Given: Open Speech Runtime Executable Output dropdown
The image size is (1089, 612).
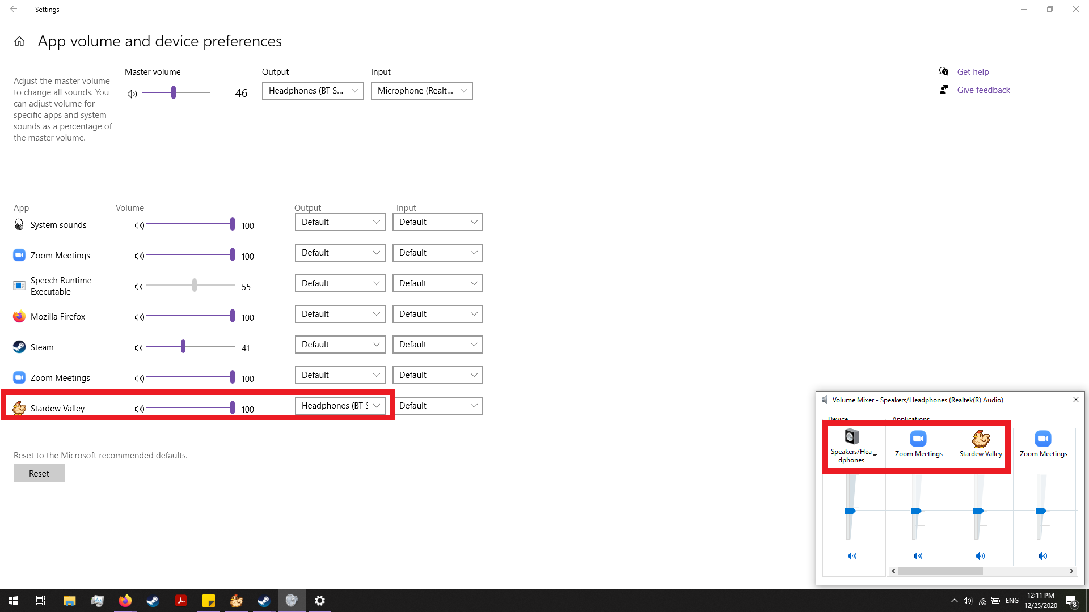Looking at the screenshot, I should pos(340,283).
